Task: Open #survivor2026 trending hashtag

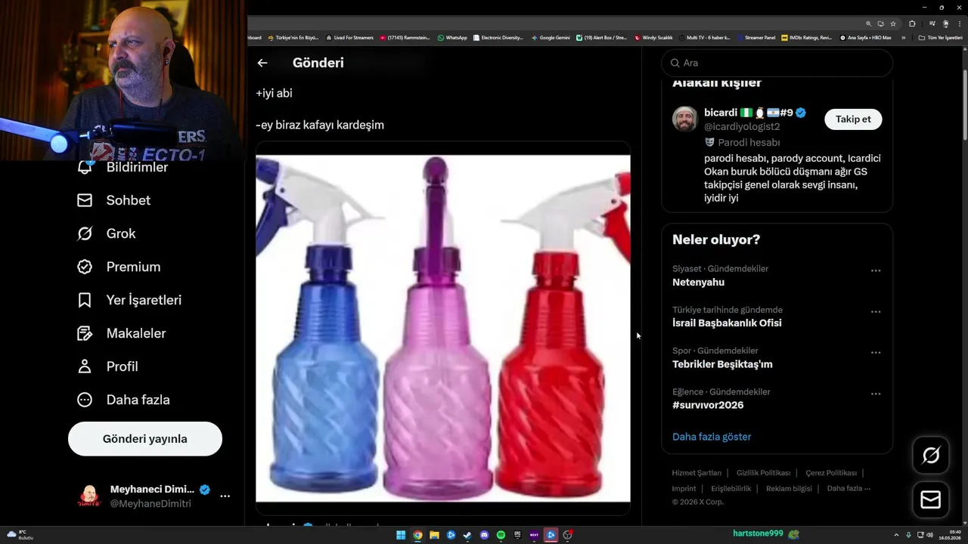Action: tap(708, 405)
